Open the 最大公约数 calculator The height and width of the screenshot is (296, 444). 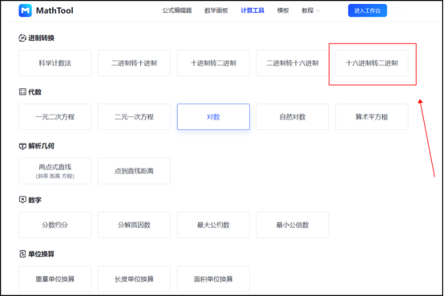[x=213, y=225]
